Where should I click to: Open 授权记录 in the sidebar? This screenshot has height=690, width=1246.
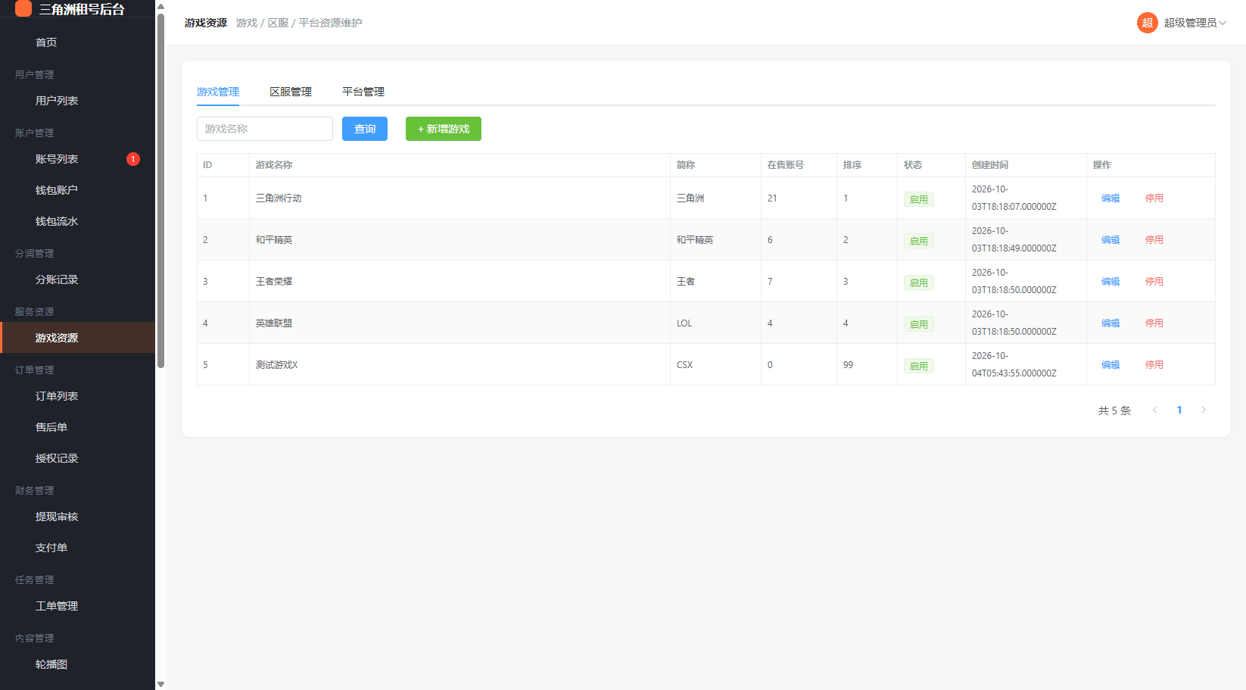click(77, 458)
